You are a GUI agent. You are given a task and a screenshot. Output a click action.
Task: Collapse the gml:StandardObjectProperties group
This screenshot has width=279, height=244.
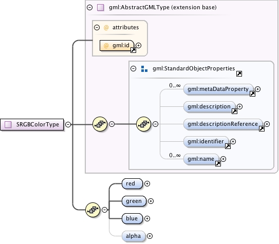(x=133, y=69)
